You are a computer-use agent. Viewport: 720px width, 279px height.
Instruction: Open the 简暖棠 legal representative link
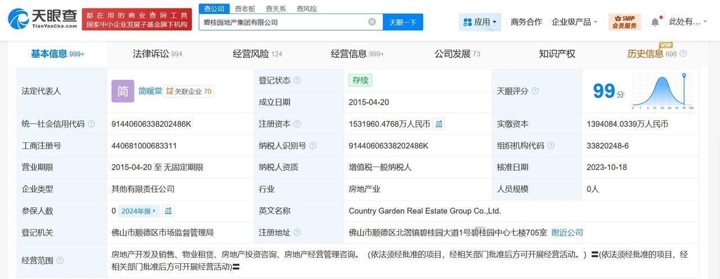(150, 91)
